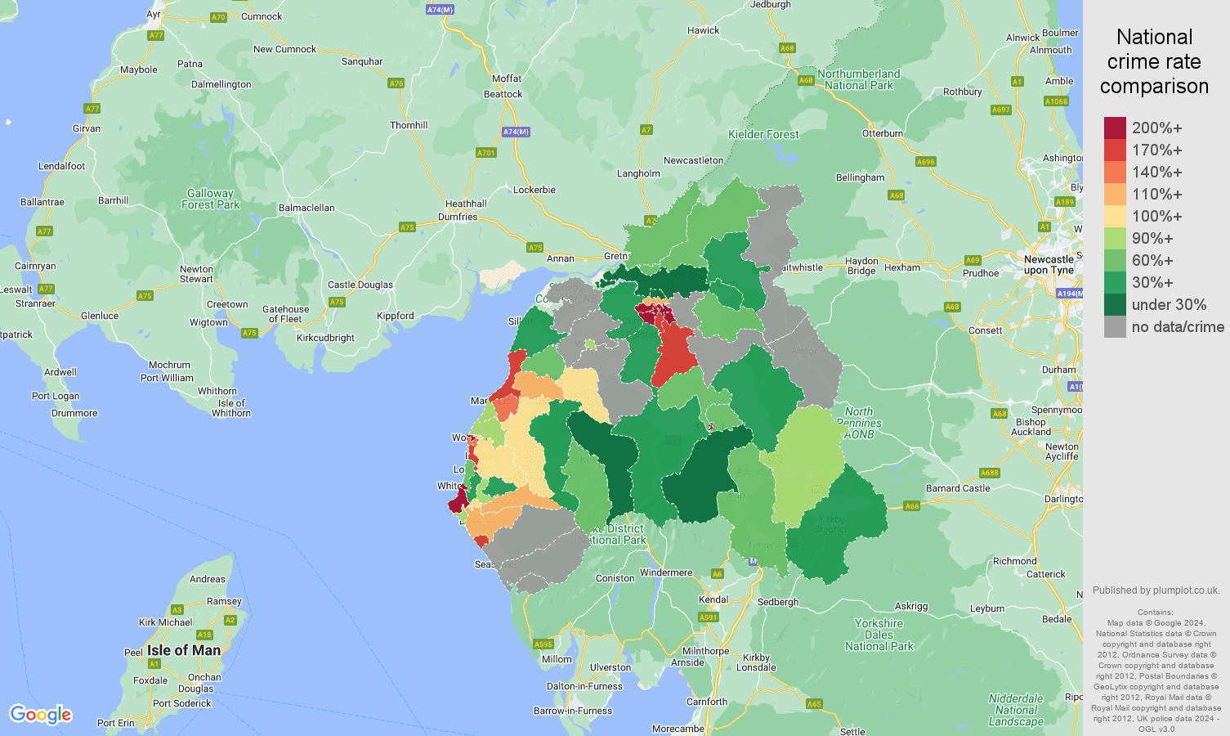Click the A74(M) road shield near Lockerbie
Screen dimensions: 1230x736
tap(516, 132)
